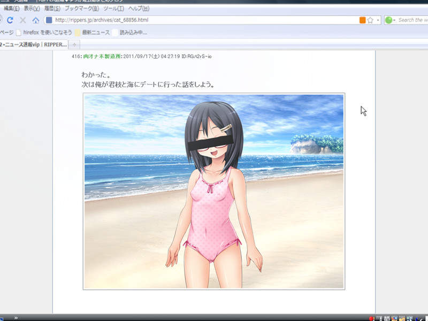Click the orange RSS feed icon
The width and height of the screenshot is (428, 321).
coord(363,20)
